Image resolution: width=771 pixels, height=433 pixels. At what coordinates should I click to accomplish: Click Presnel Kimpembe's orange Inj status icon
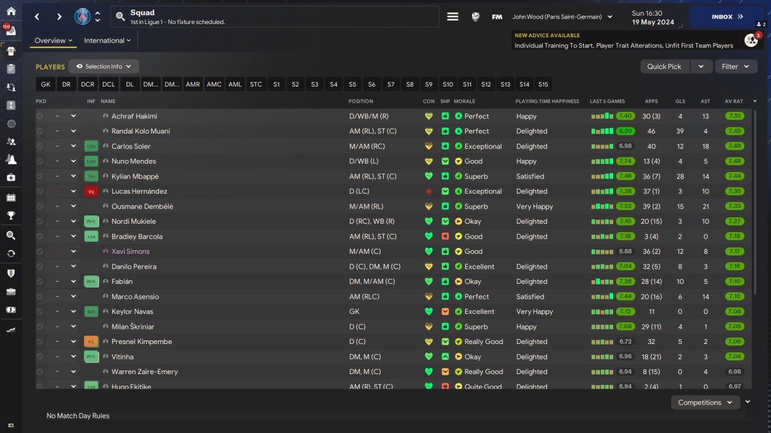(x=91, y=342)
